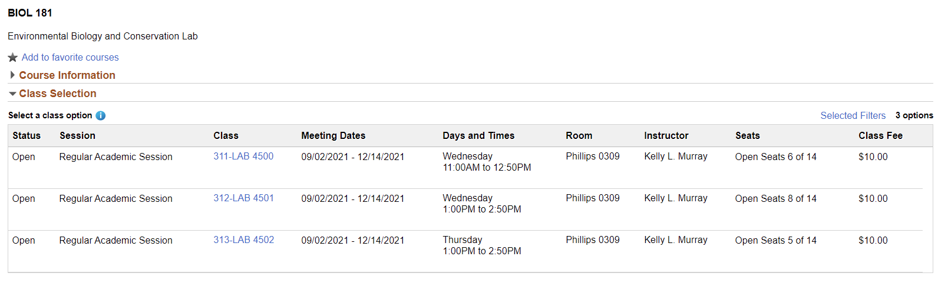The width and height of the screenshot is (938, 286).
Task: Click the Status column header
Action: (27, 135)
